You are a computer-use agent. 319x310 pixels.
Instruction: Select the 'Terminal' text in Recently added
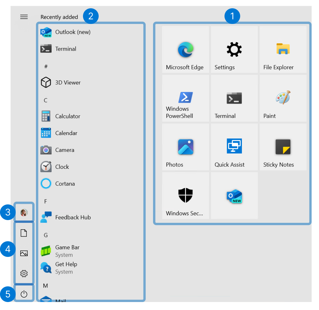(66, 49)
